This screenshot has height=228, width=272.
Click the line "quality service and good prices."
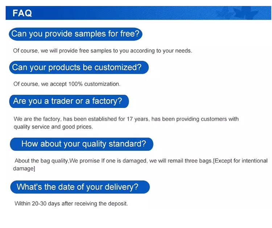53,127
